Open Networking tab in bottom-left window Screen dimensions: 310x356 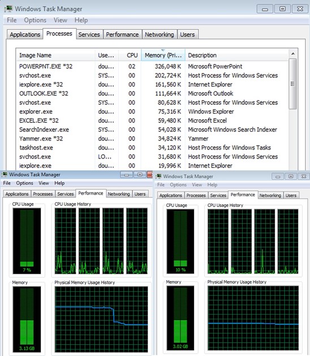click(x=119, y=194)
